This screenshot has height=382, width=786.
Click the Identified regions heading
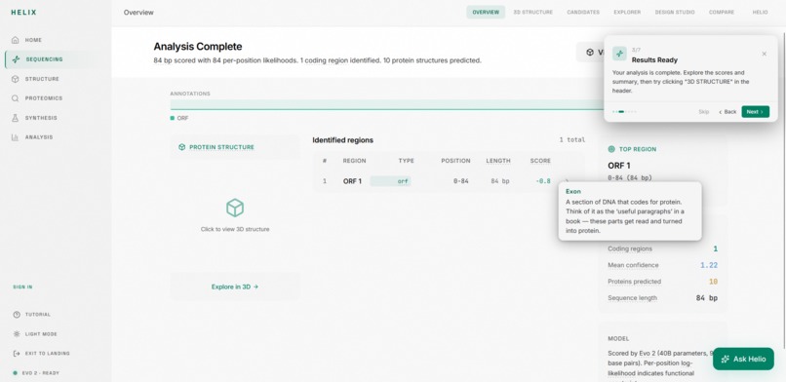coord(343,140)
